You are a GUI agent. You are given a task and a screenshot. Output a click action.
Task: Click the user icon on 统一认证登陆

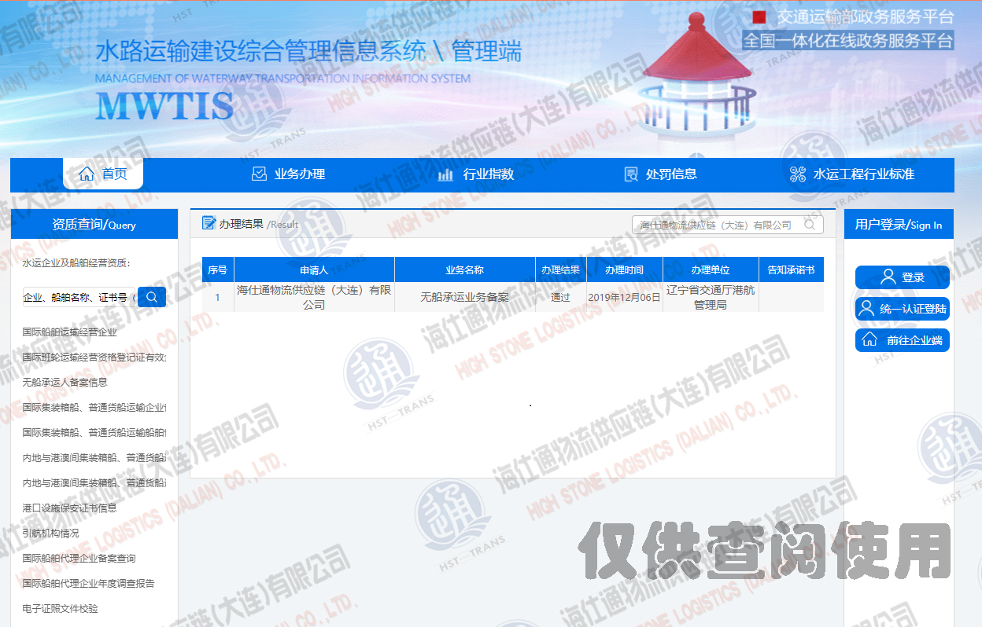pyautogui.click(x=866, y=309)
